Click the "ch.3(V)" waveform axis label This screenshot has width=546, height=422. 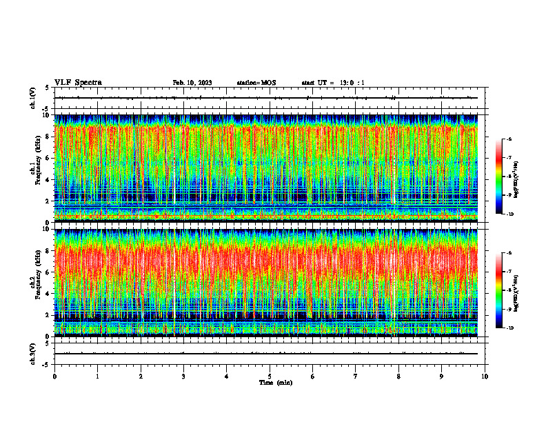[x=33, y=354]
